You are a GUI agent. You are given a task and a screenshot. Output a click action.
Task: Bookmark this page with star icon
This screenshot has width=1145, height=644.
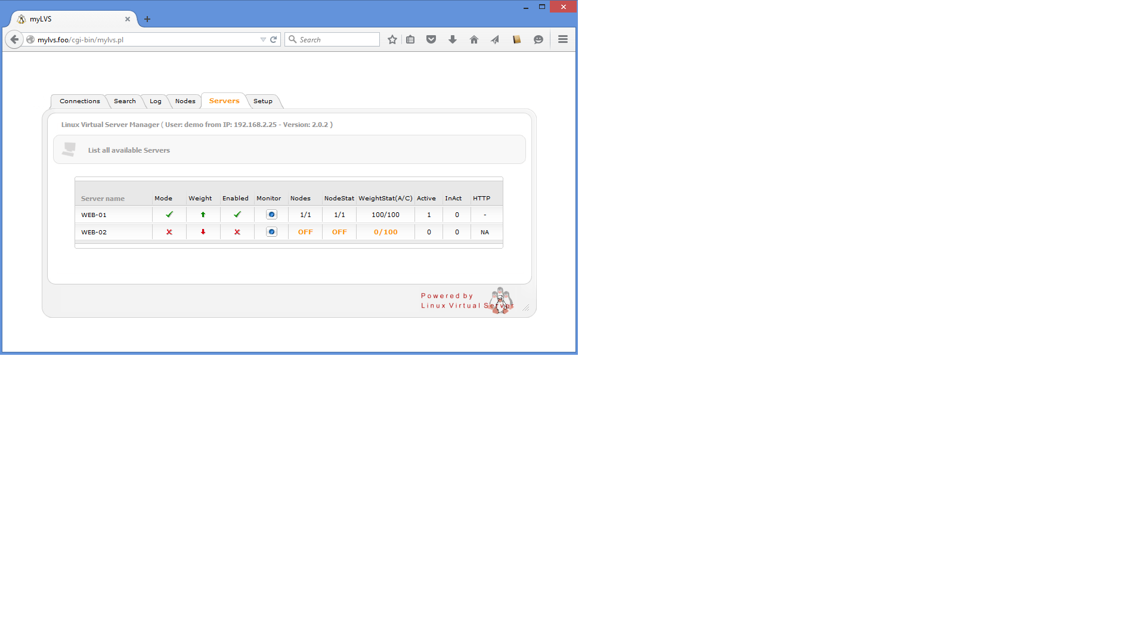click(x=392, y=39)
